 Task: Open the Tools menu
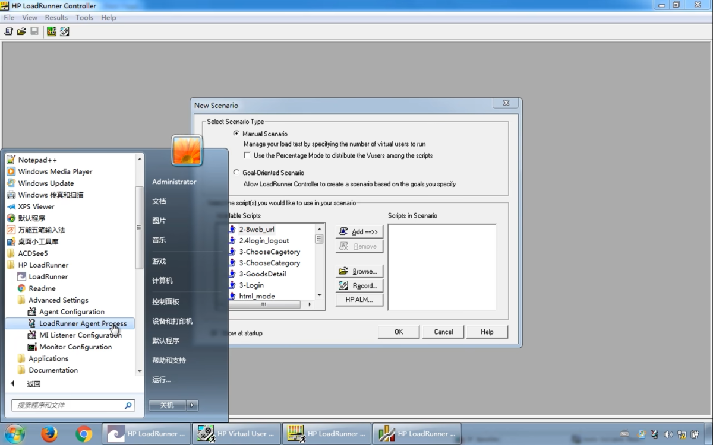[x=84, y=17]
